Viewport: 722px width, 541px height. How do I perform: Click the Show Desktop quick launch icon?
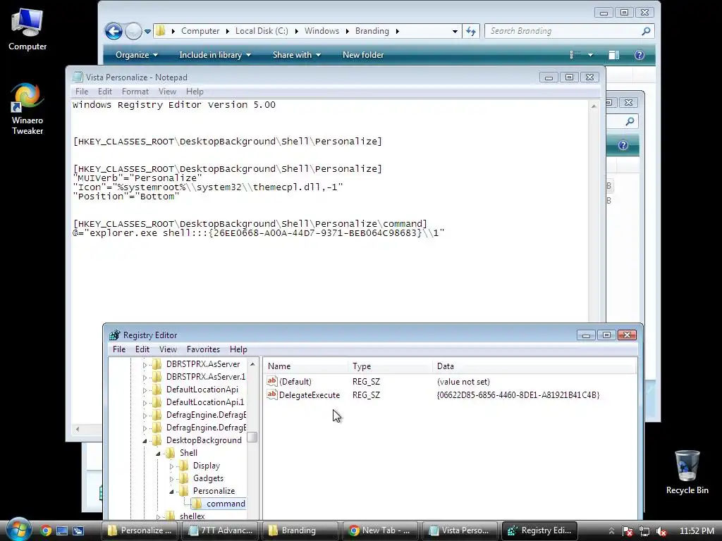tap(62, 530)
